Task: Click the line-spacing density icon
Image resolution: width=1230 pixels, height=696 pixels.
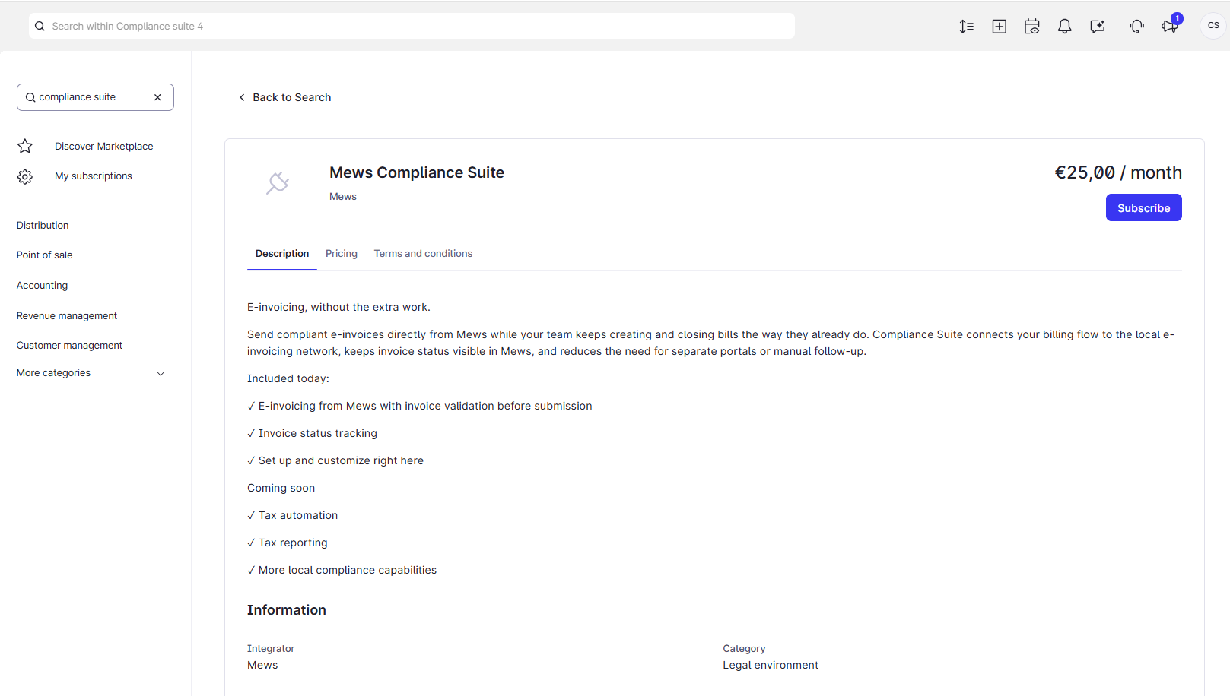Action: coord(966,27)
